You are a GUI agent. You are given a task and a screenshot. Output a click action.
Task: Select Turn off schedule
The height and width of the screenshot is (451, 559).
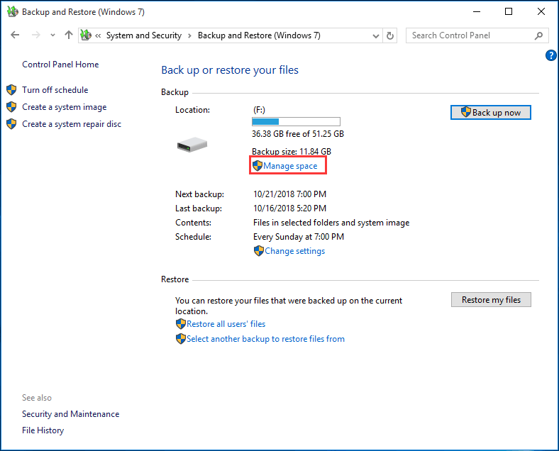(x=55, y=90)
